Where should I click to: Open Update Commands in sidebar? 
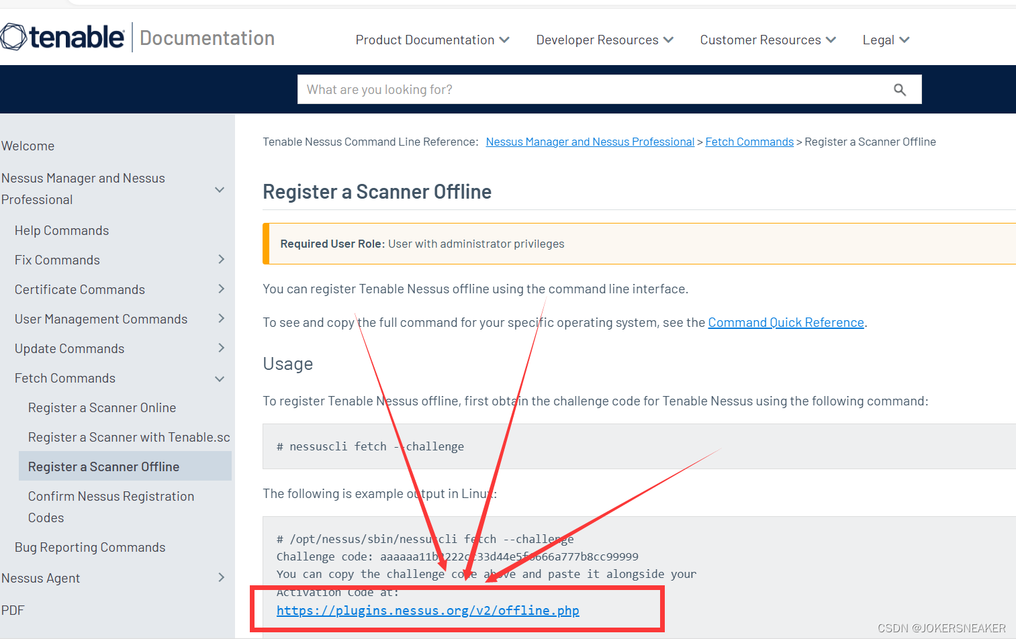coord(69,348)
